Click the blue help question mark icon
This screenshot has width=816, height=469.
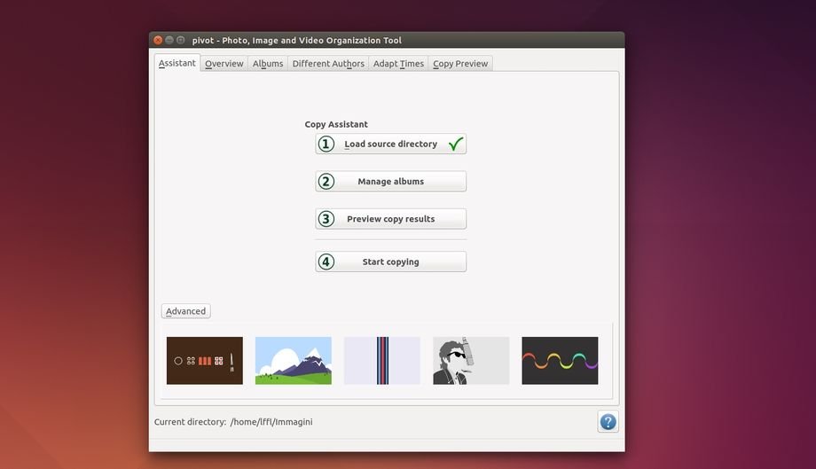click(x=608, y=422)
